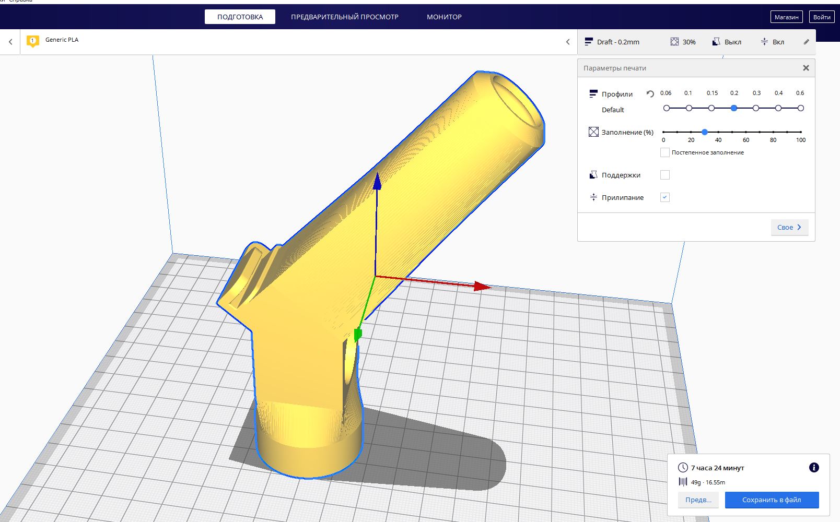The height and width of the screenshot is (522, 840).
Task: Select 0.3 layer height on profile slider
Action: [756, 108]
